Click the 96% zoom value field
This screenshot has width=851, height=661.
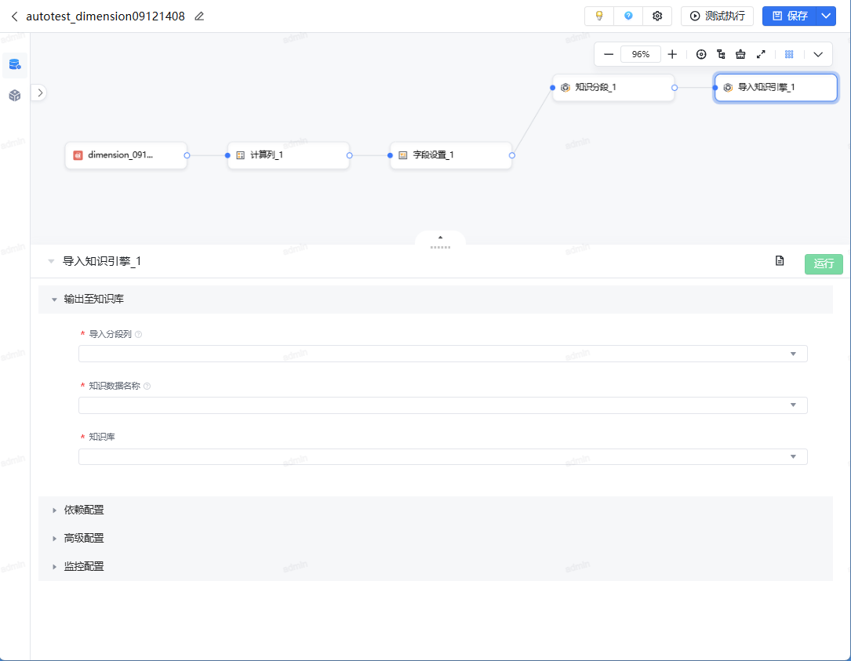pos(641,54)
